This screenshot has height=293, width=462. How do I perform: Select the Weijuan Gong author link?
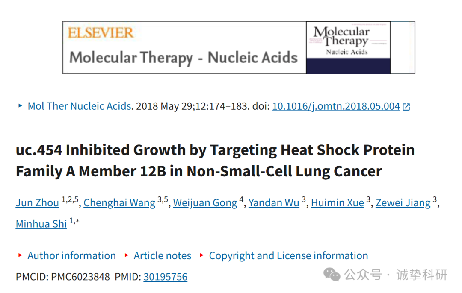tap(205, 203)
